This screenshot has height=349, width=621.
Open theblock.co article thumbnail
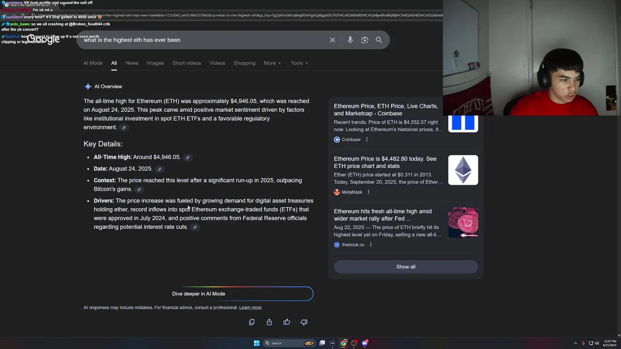pos(463,222)
